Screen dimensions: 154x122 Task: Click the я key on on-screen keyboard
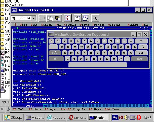tap(67, 59)
